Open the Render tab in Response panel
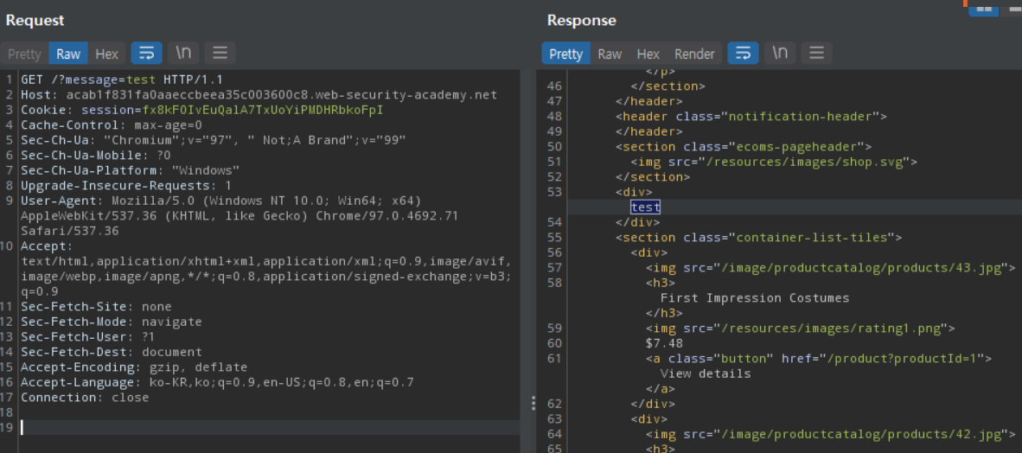Image resolution: width=1022 pixels, height=453 pixels. pos(694,54)
